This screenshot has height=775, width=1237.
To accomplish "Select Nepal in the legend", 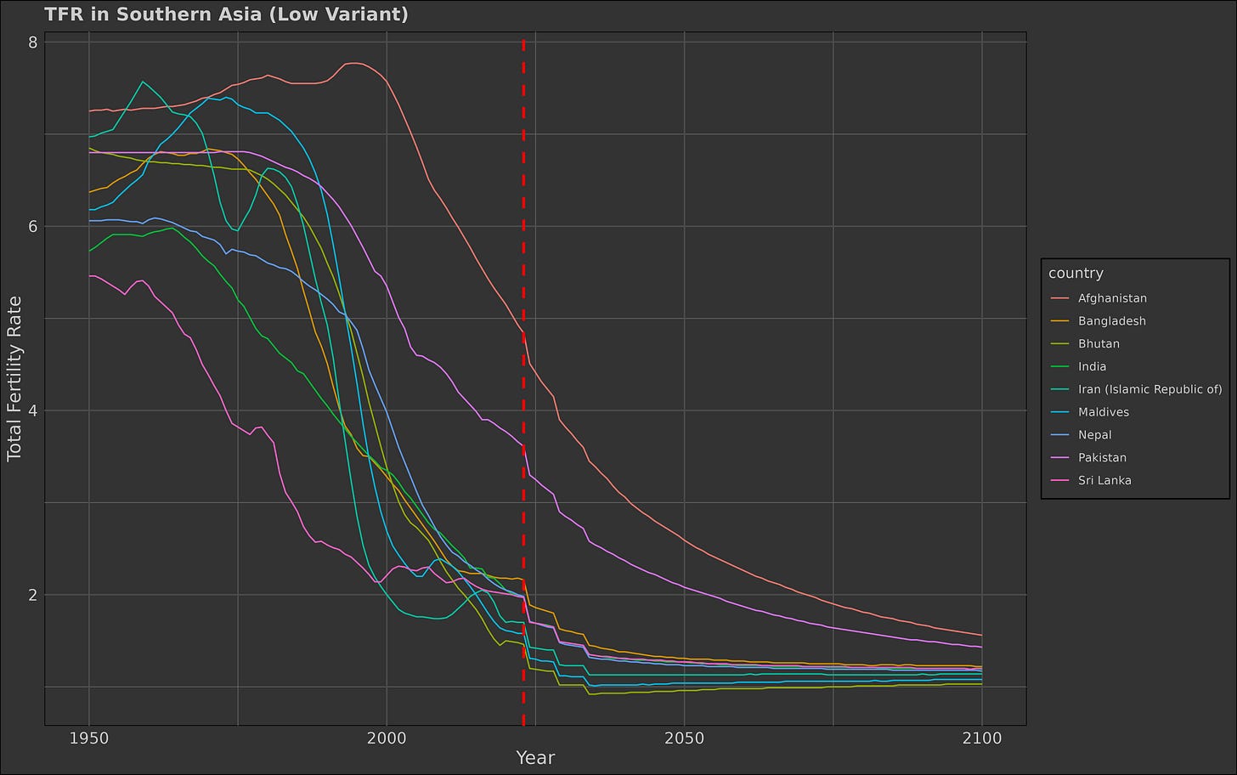I will pos(1094,435).
